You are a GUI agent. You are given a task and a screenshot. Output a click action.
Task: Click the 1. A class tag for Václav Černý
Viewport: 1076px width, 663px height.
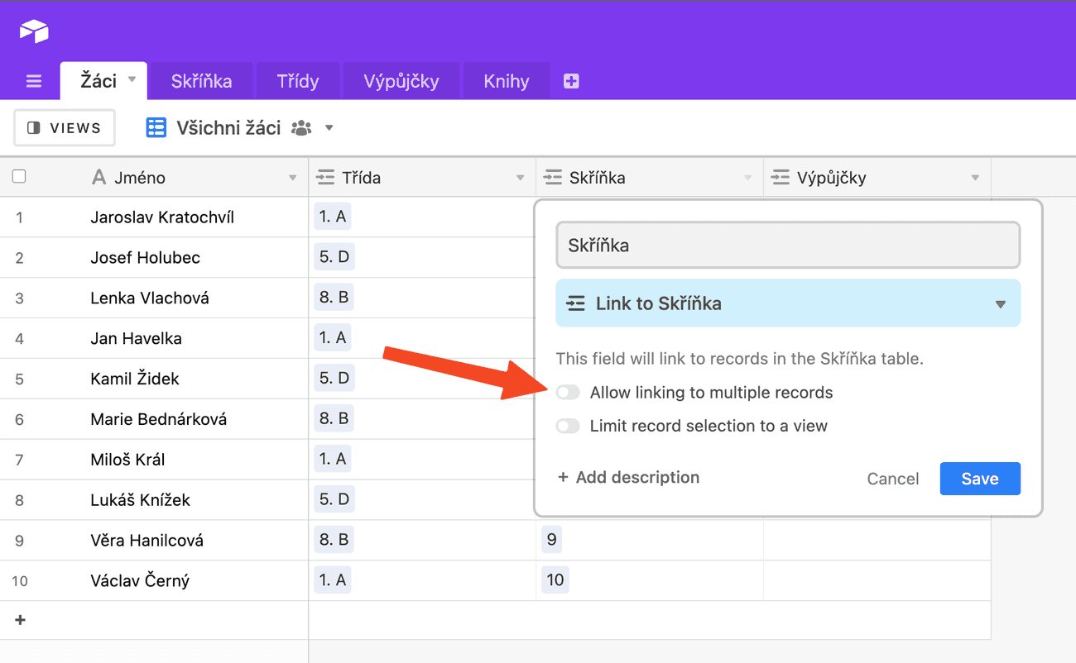334,580
